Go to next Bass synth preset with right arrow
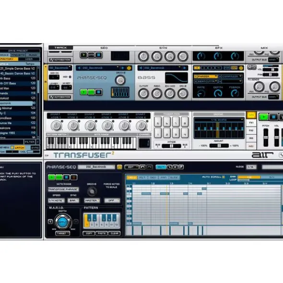The width and height of the screenshot is (283, 283). tap(185, 68)
